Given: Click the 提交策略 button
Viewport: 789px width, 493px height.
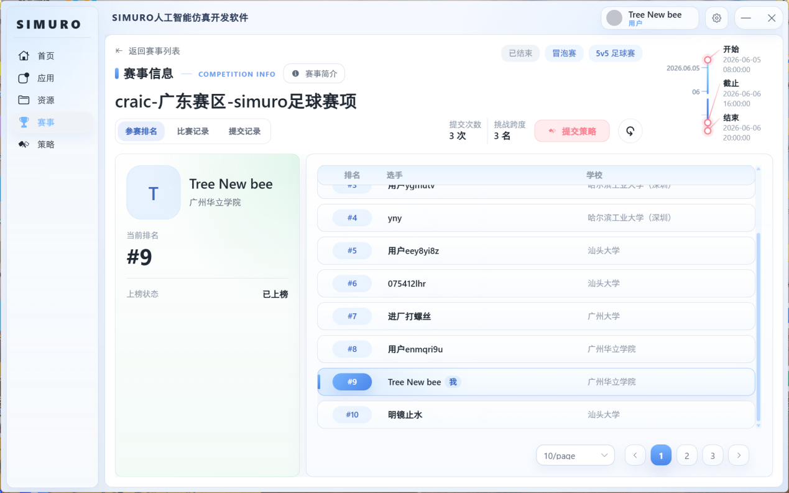Looking at the screenshot, I should click(x=572, y=131).
